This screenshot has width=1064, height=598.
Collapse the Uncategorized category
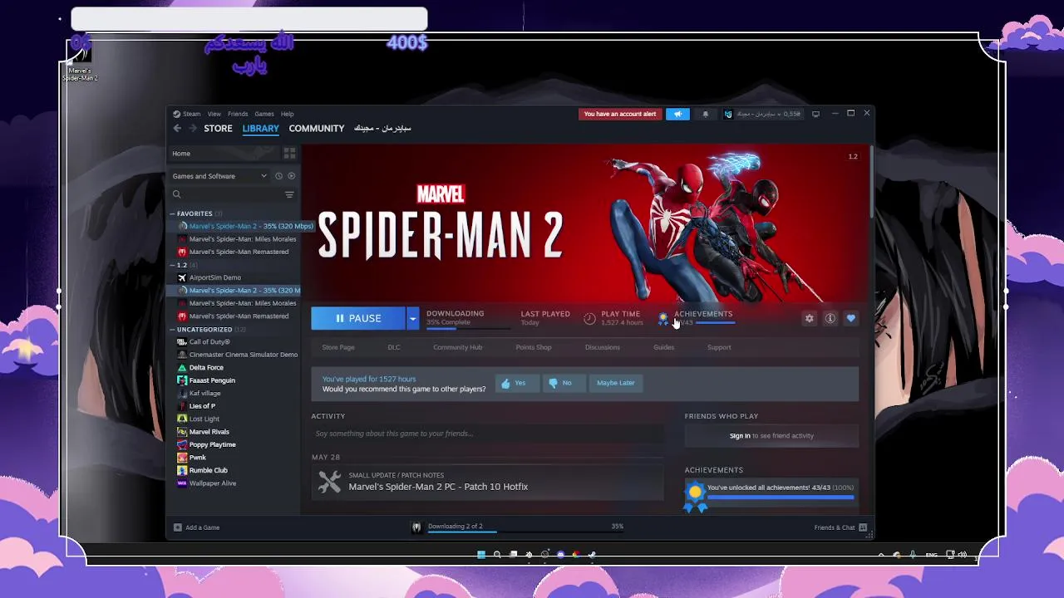coord(173,330)
